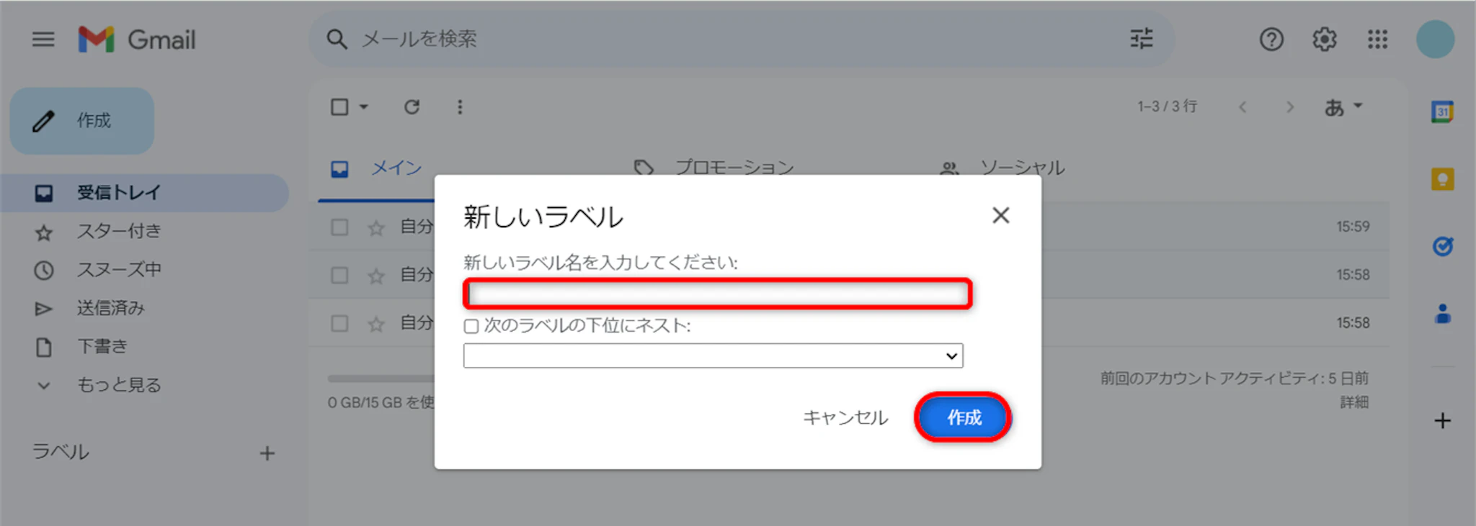Image resolution: width=1476 pixels, height=526 pixels.
Task: Focus the メールを検索 search box
Action: (742, 39)
